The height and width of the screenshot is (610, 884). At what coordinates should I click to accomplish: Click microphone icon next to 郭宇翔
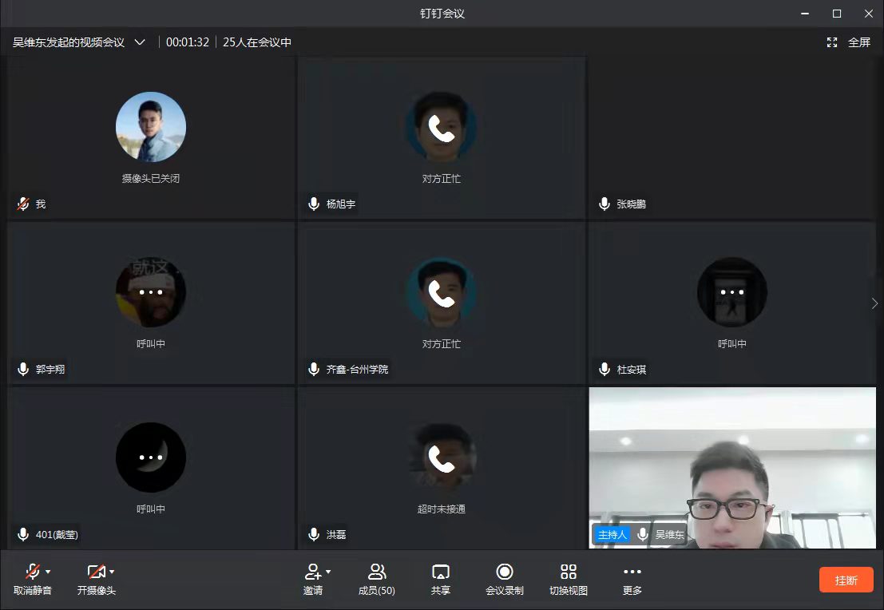23,369
